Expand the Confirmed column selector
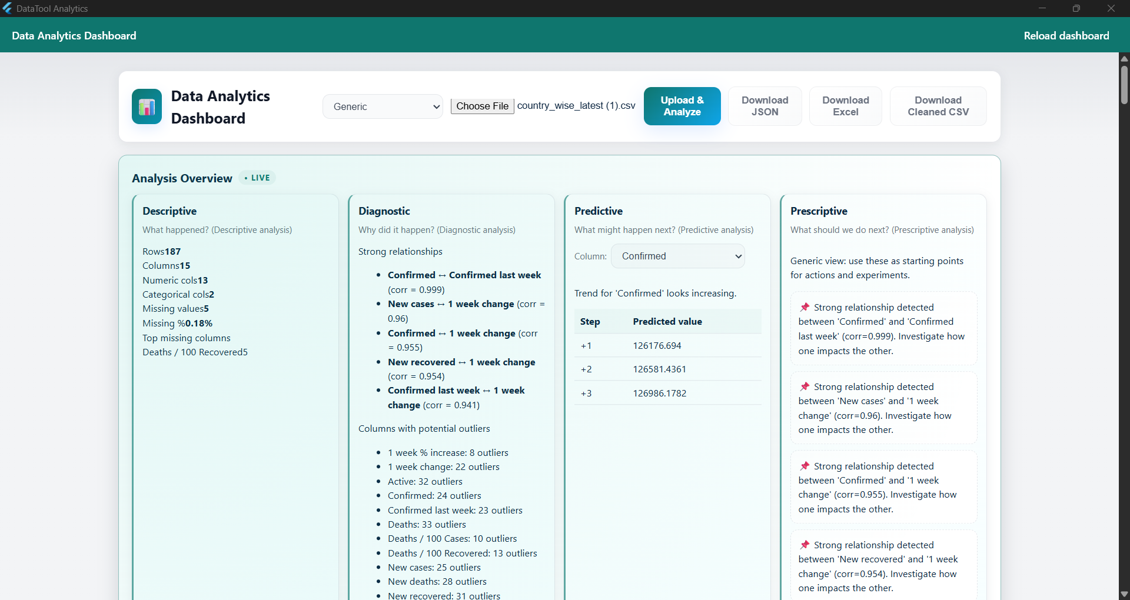This screenshot has width=1130, height=600. click(x=678, y=256)
